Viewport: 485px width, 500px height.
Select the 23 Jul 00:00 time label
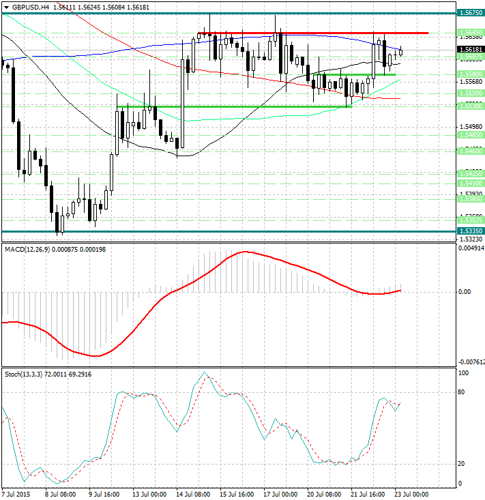click(411, 495)
